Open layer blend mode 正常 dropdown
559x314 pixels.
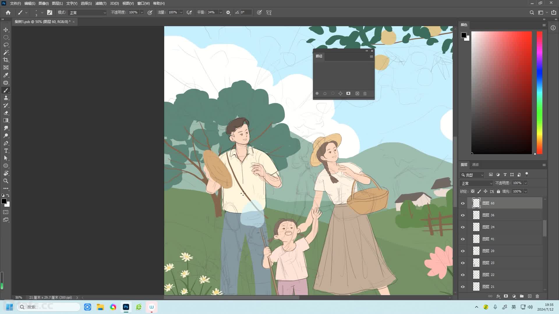coord(476,183)
